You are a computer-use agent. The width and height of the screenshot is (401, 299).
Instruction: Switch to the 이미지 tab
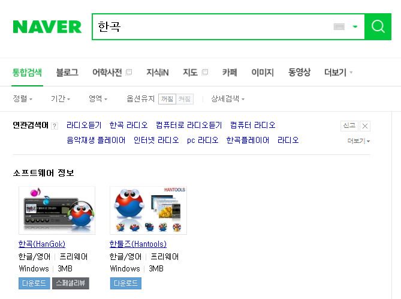[263, 72]
